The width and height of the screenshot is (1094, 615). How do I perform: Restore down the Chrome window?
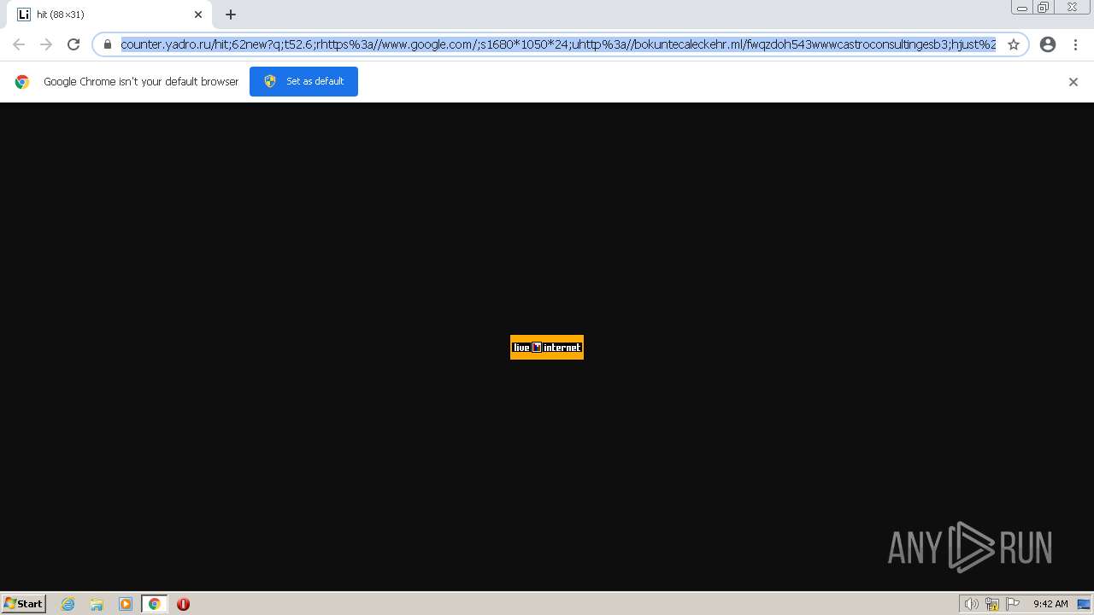(1044, 8)
